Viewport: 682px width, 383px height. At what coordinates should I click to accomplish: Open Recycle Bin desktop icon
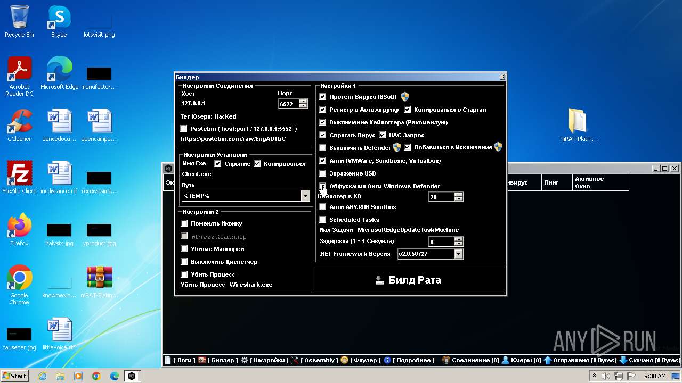click(x=19, y=21)
